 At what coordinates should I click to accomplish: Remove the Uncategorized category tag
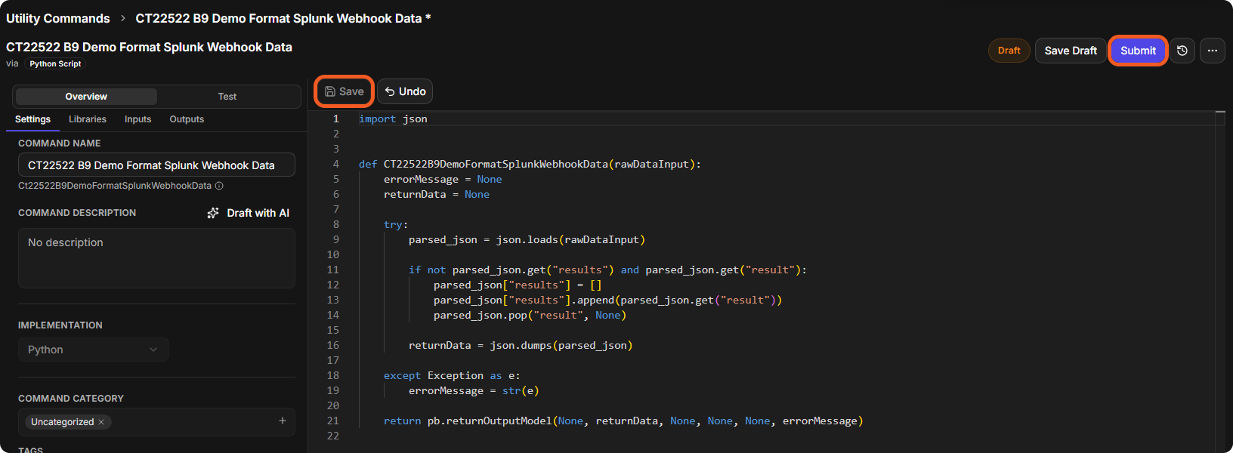point(101,422)
